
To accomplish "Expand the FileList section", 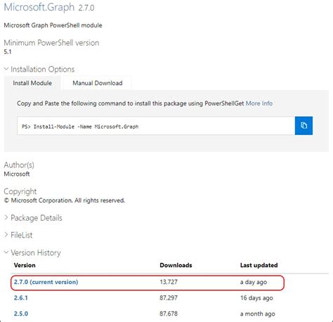I will click(x=6, y=235).
